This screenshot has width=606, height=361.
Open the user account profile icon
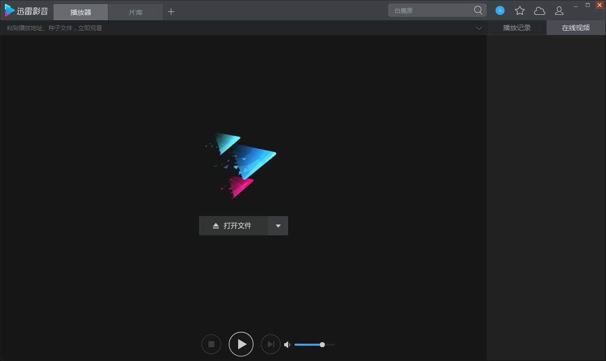tap(559, 10)
